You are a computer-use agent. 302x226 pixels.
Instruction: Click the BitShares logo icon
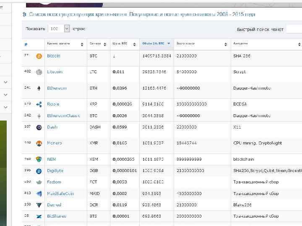[39, 216]
